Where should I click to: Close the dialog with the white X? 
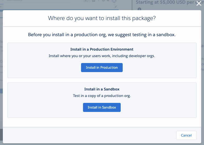pyautogui.click(x=199, y=3)
